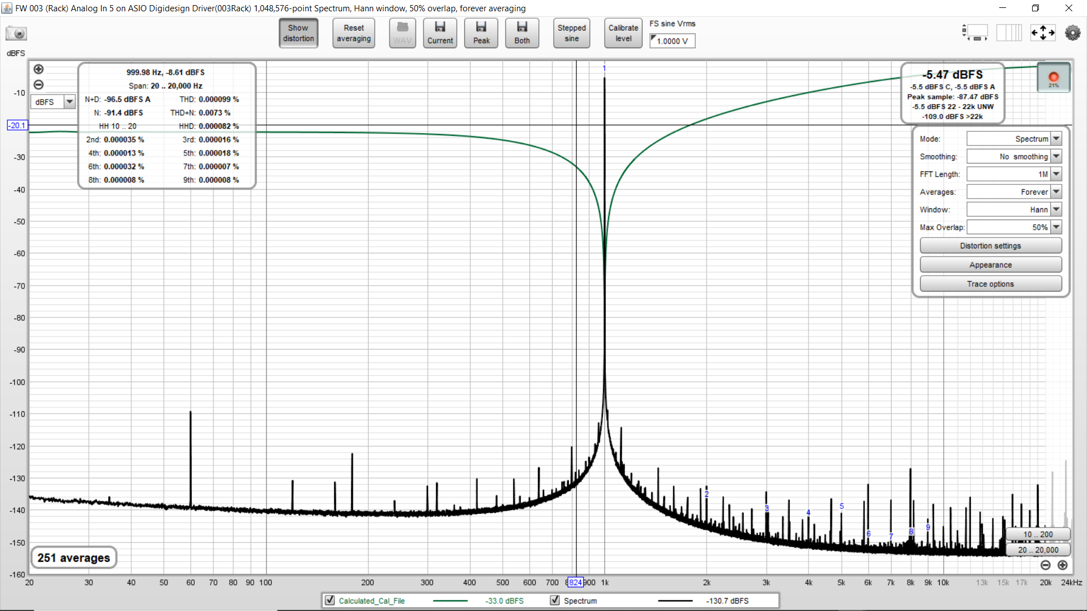1087x611 pixels.
Task: Click the camera capture graph image icon
Action: pos(16,33)
